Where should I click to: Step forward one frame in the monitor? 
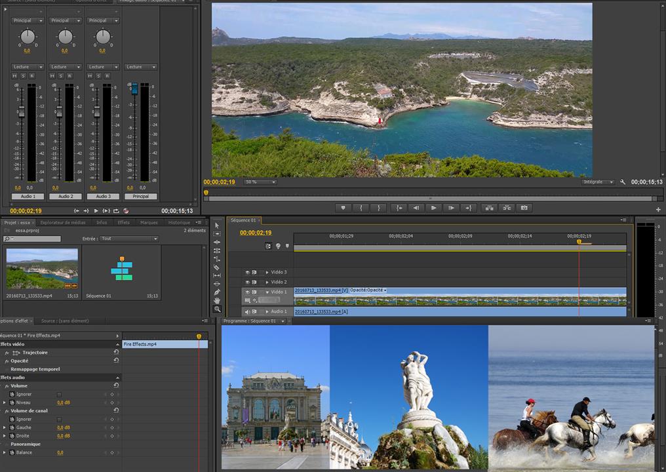coord(451,208)
